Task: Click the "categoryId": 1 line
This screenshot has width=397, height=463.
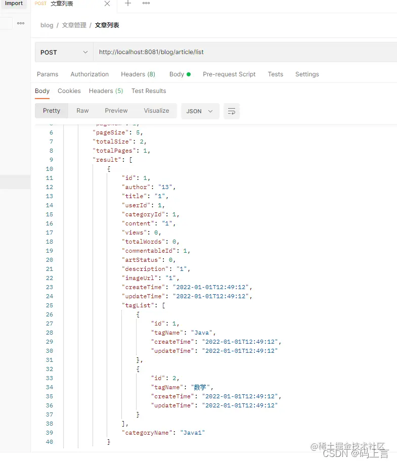Action: point(151,214)
